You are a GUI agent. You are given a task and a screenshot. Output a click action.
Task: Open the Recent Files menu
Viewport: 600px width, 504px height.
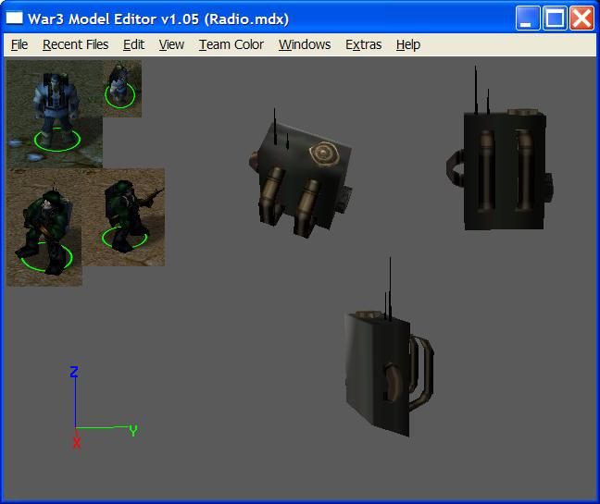pos(75,44)
